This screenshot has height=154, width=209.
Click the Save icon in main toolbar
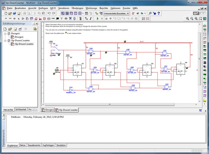click(19, 13)
